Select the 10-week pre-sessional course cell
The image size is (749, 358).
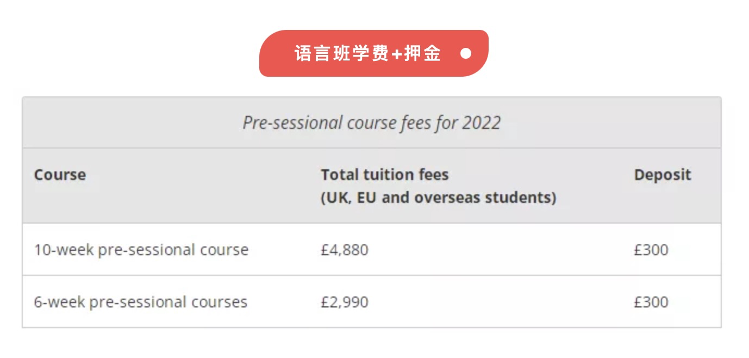tap(141, 250)
